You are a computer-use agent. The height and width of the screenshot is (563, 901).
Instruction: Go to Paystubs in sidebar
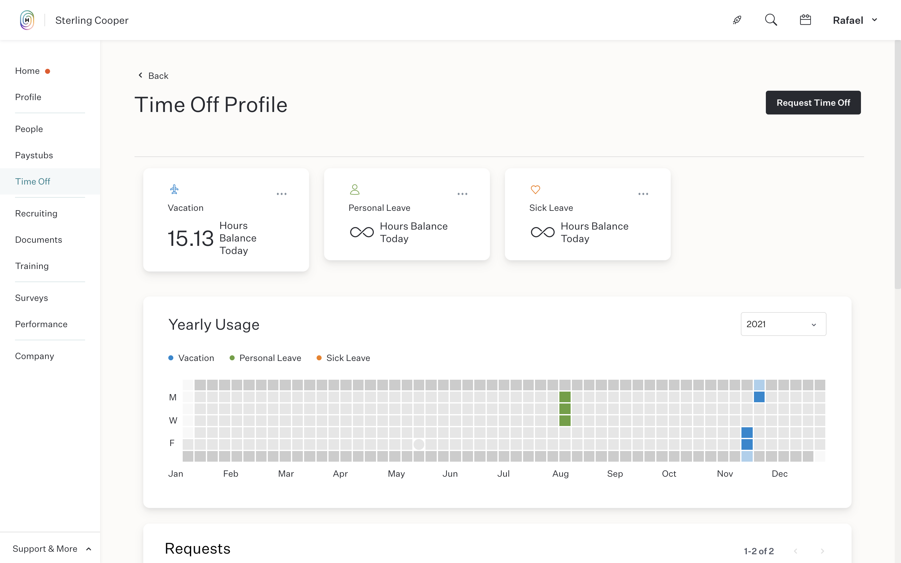tap(34, 155)
